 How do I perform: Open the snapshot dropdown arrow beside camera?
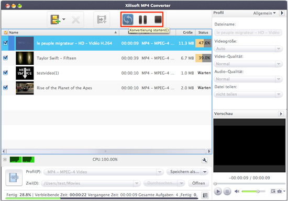coord(284,191)
